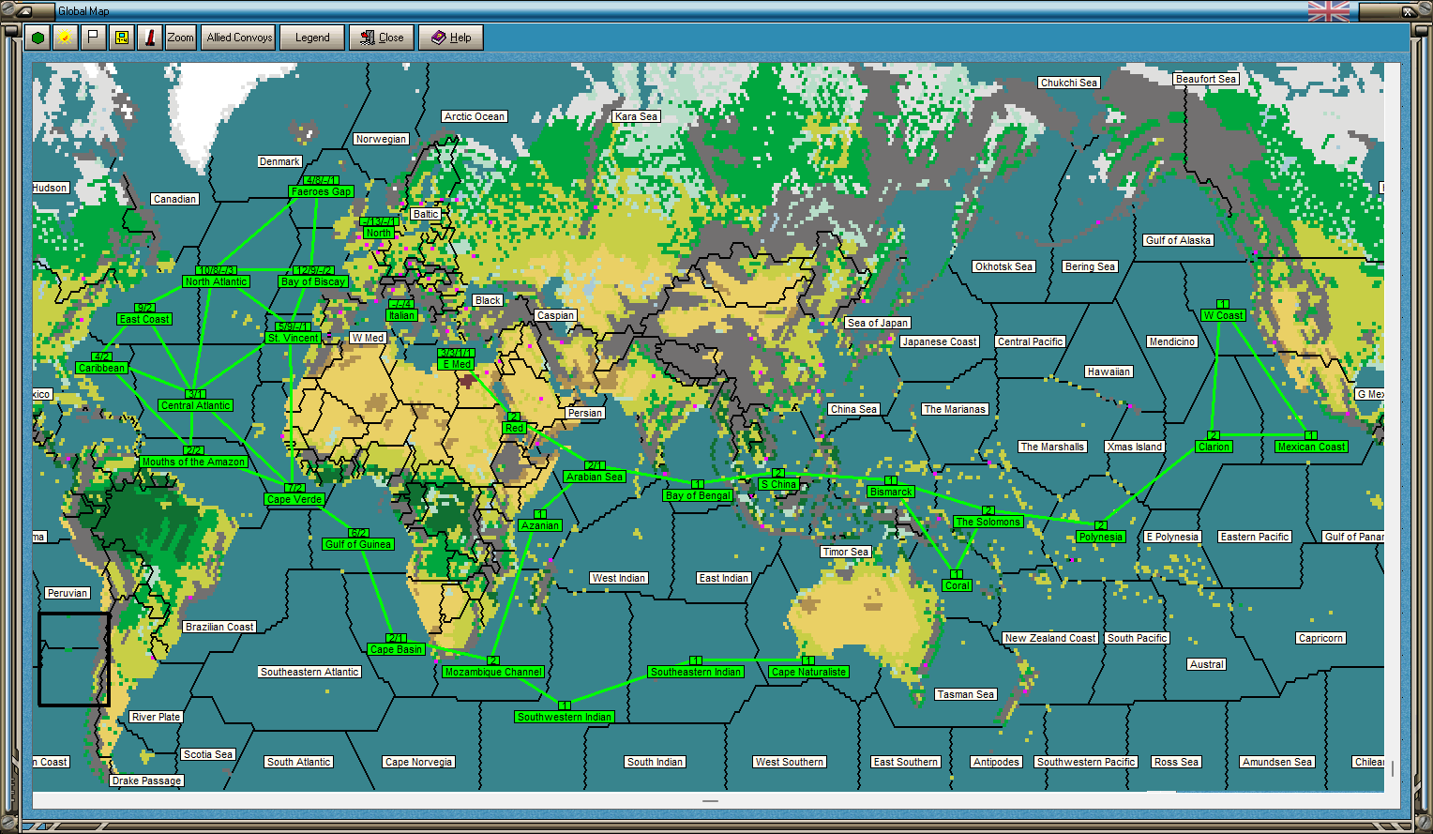The image size is (1433, 834).
Task: Open the map Legend
Action: pos(312,38)
